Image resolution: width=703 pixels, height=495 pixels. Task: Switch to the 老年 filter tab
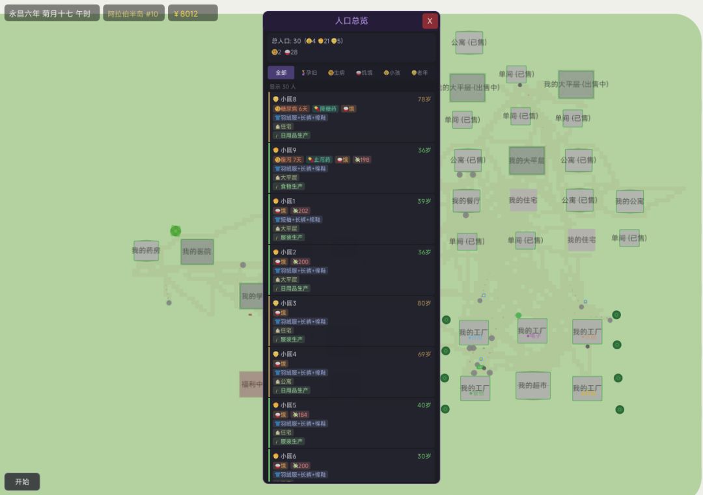point(420,73)
